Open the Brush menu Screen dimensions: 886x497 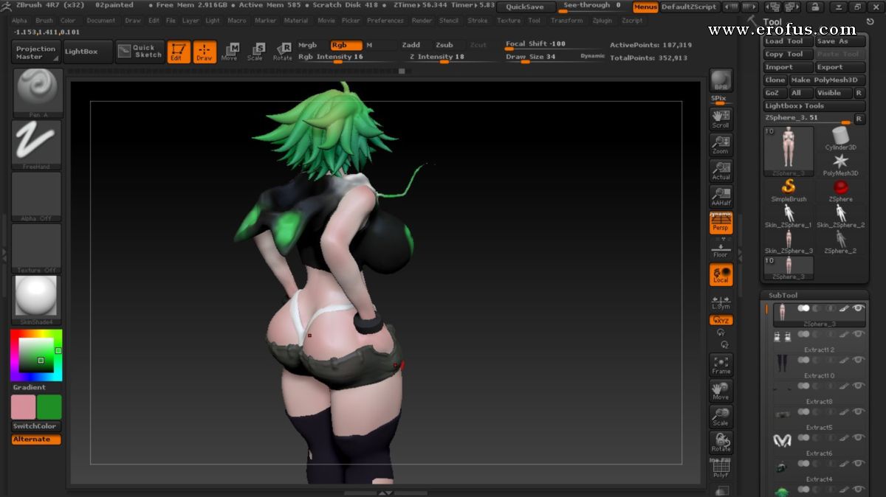[44, 21]
